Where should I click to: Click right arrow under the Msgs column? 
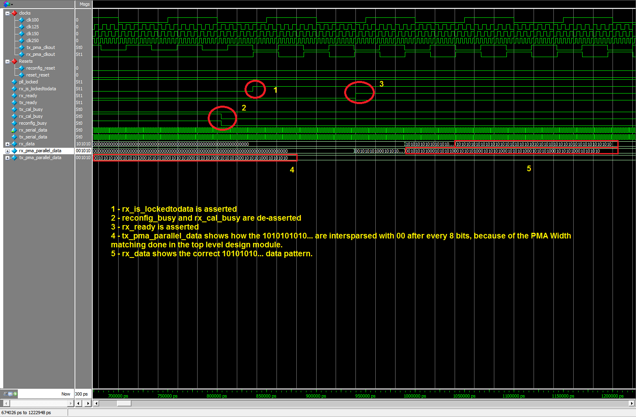coord(88,403)
